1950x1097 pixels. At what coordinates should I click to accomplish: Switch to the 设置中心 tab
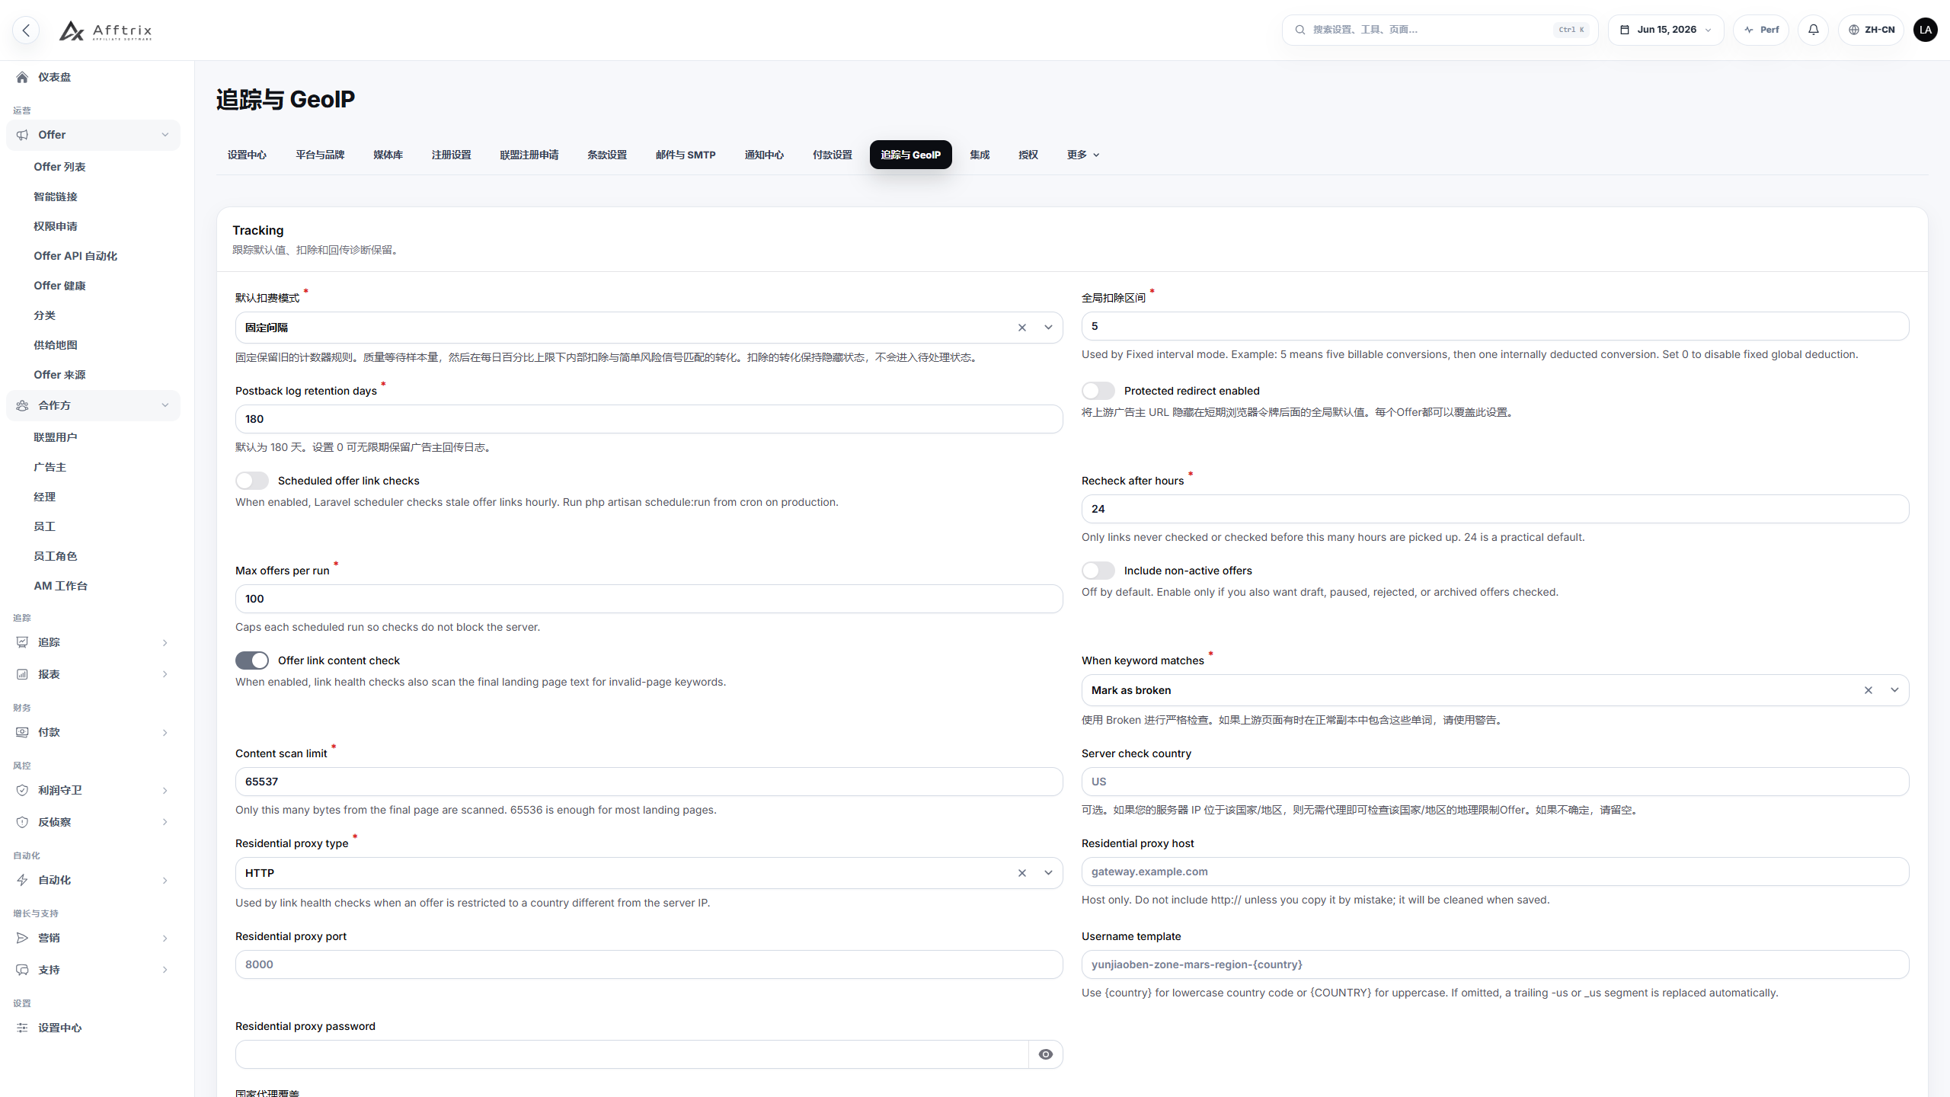coord(247,155)
